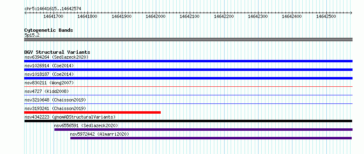Image resolution: width=364 pixels, height=154 pixels.
Task: Click ruler position 14642100
Action: tap(189, 16)
